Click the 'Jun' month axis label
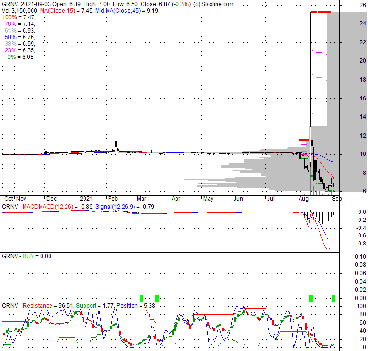Viewport: 368px width, 351px height. [x=238, y=199]
